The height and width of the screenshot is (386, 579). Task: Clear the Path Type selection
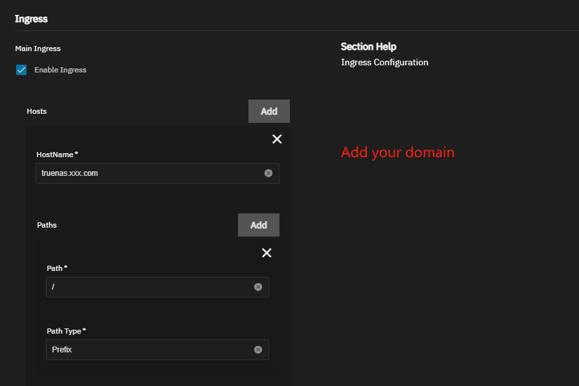pos(258,350)
